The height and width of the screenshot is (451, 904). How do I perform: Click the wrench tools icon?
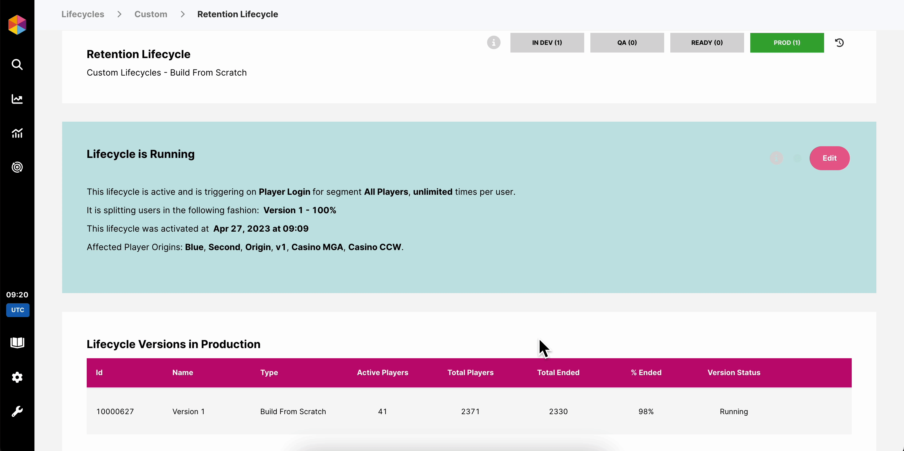pos(17,411)
